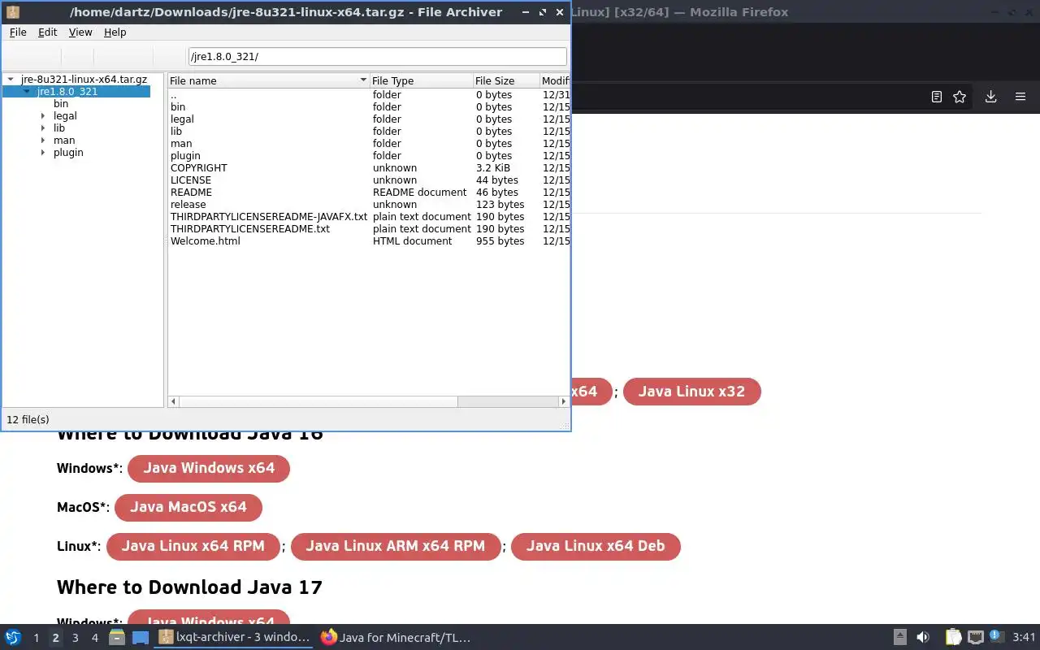Select THIRDPARTYLICENSEREADME-JAVAFX.txt file row

(369, 216)
